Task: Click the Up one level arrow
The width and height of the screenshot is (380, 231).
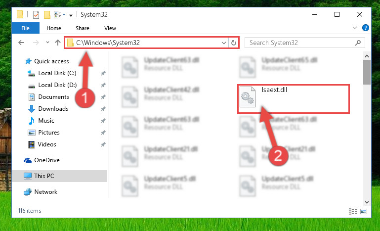Action: point(58,43)
